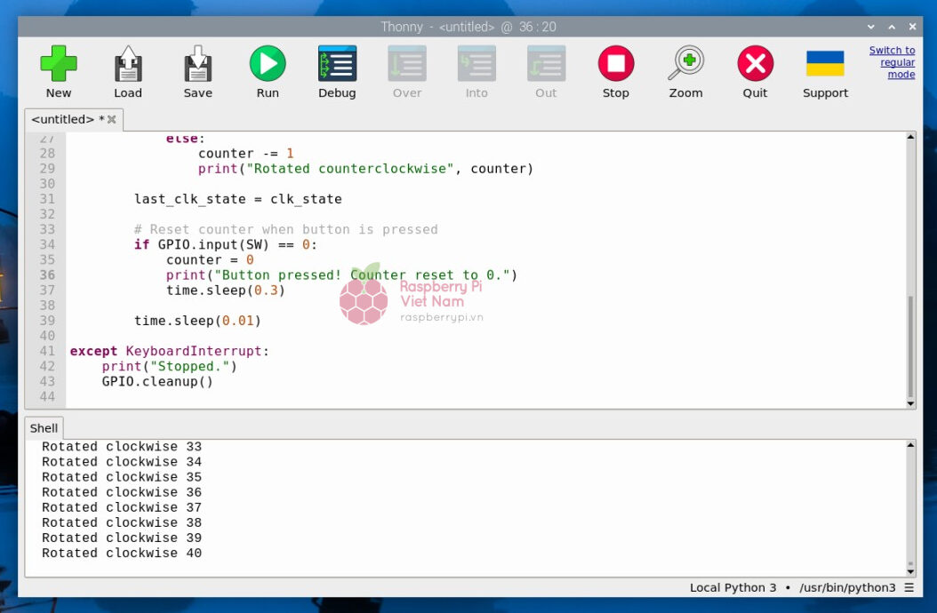937x613 pixels.
Task: Click the Step Over toolbar icon
Action: pos(407,65)
